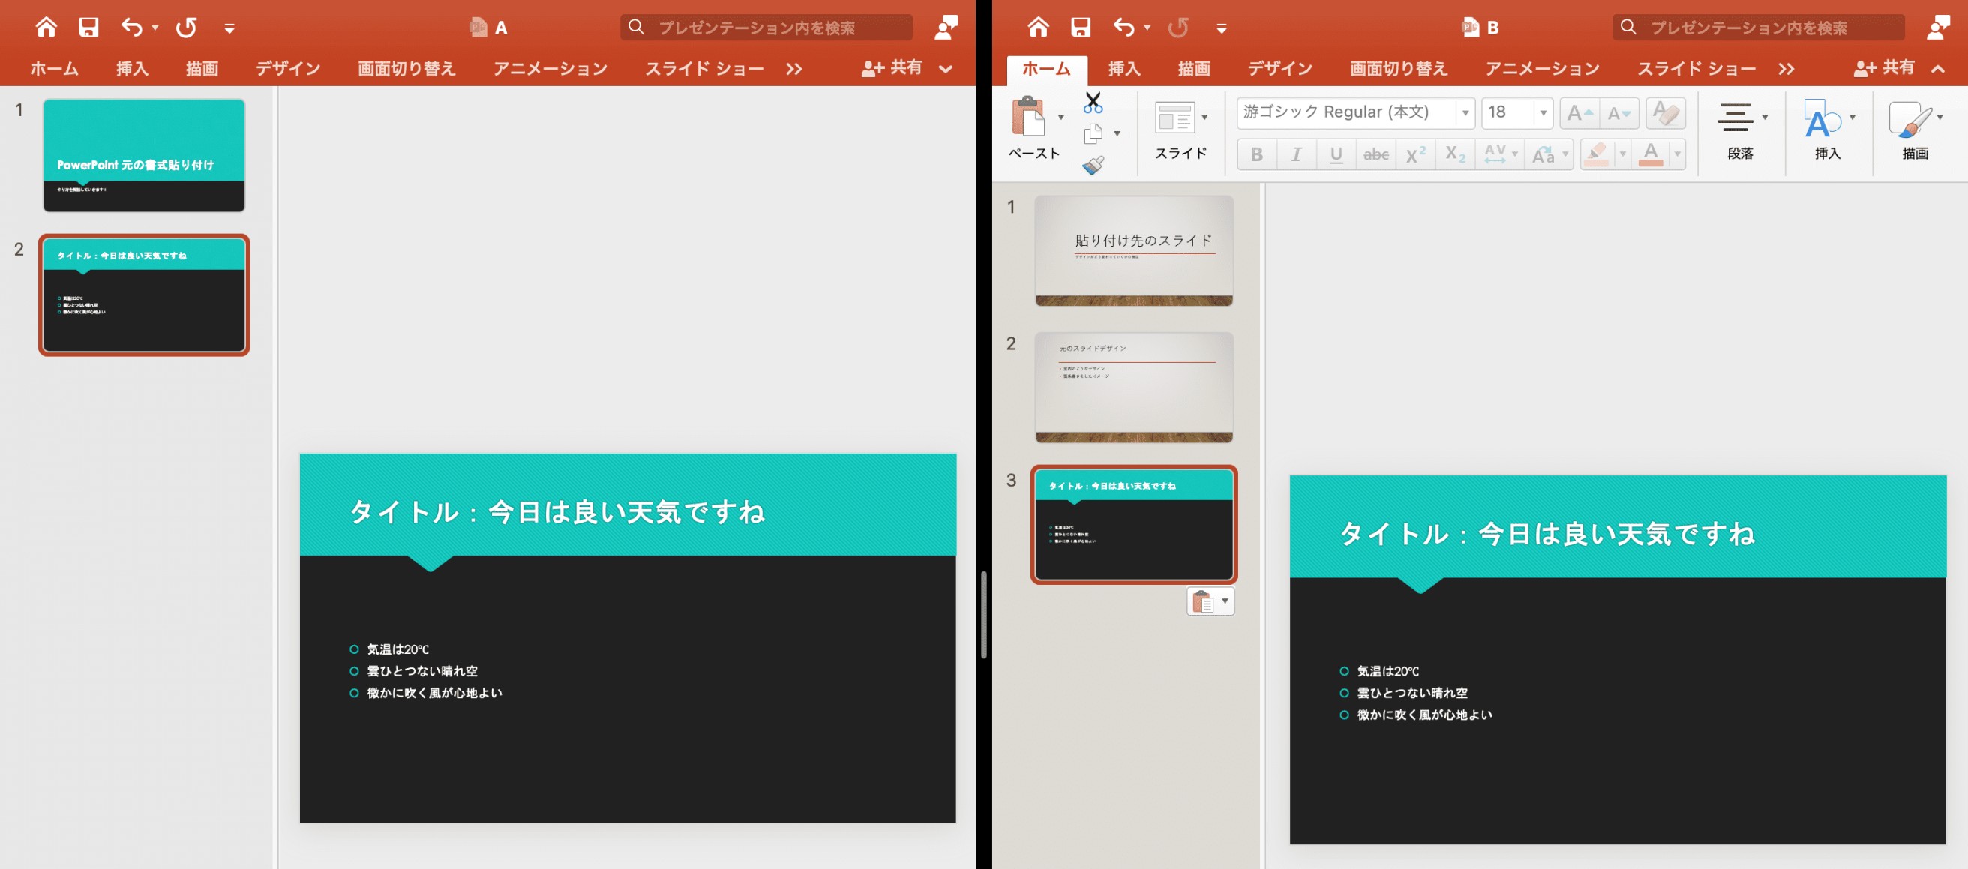
Task: Switch to デザイン tab in window A
Action: [288, 69]
